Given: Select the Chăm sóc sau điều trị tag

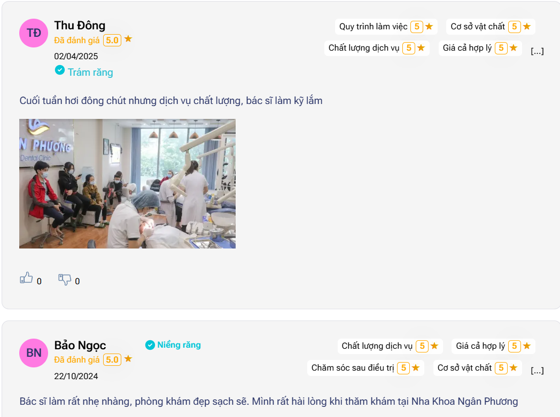Looking at the screenshot, I should coord(365,368).
